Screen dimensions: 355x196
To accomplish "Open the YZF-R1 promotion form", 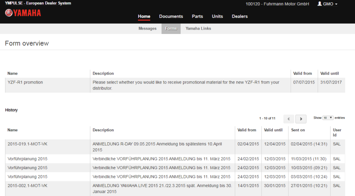I will pyautogui.click(x=25, y=82).
